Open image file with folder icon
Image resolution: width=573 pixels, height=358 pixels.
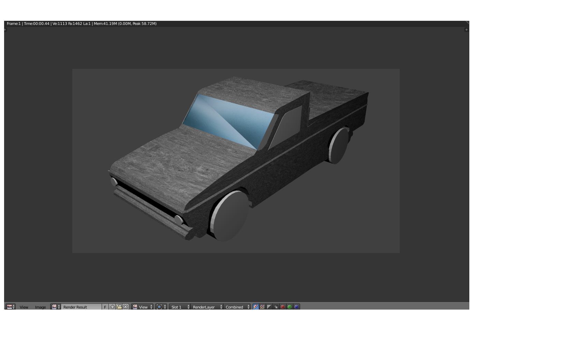click(x=119, y=307)
